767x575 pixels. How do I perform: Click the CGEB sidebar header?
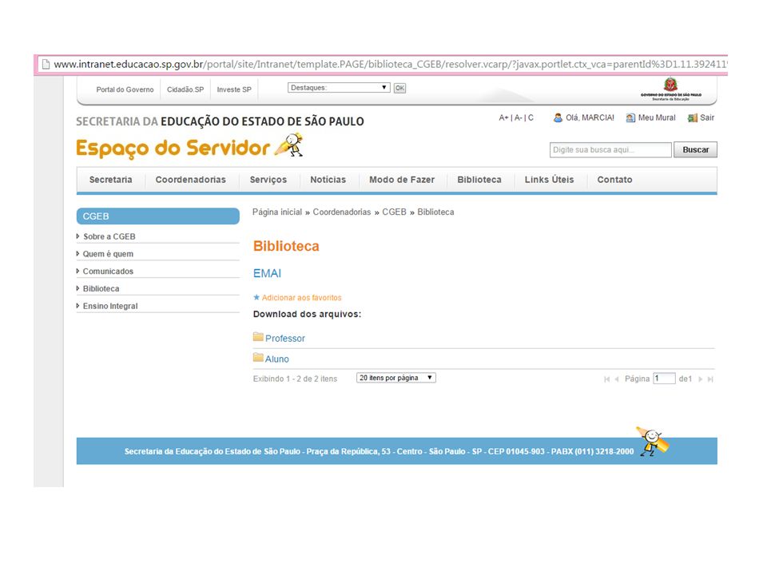point(158,216)
